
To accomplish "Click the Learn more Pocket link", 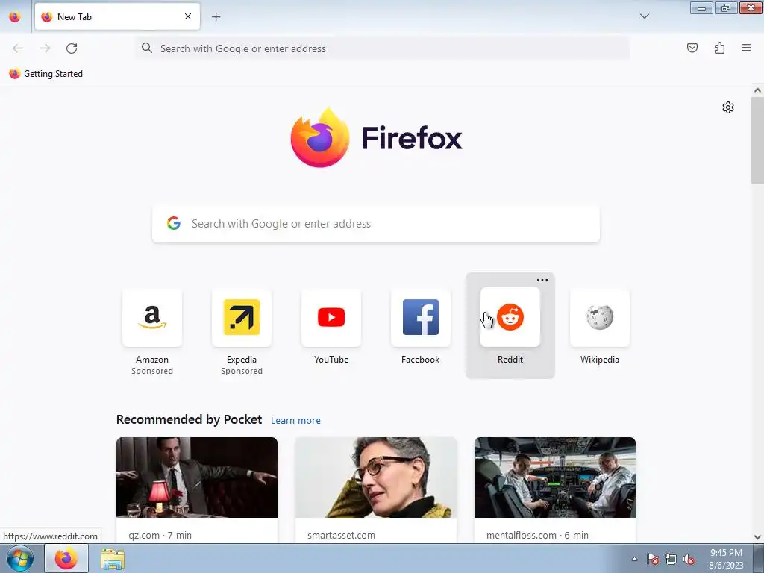I will click(x=295, y=421).
